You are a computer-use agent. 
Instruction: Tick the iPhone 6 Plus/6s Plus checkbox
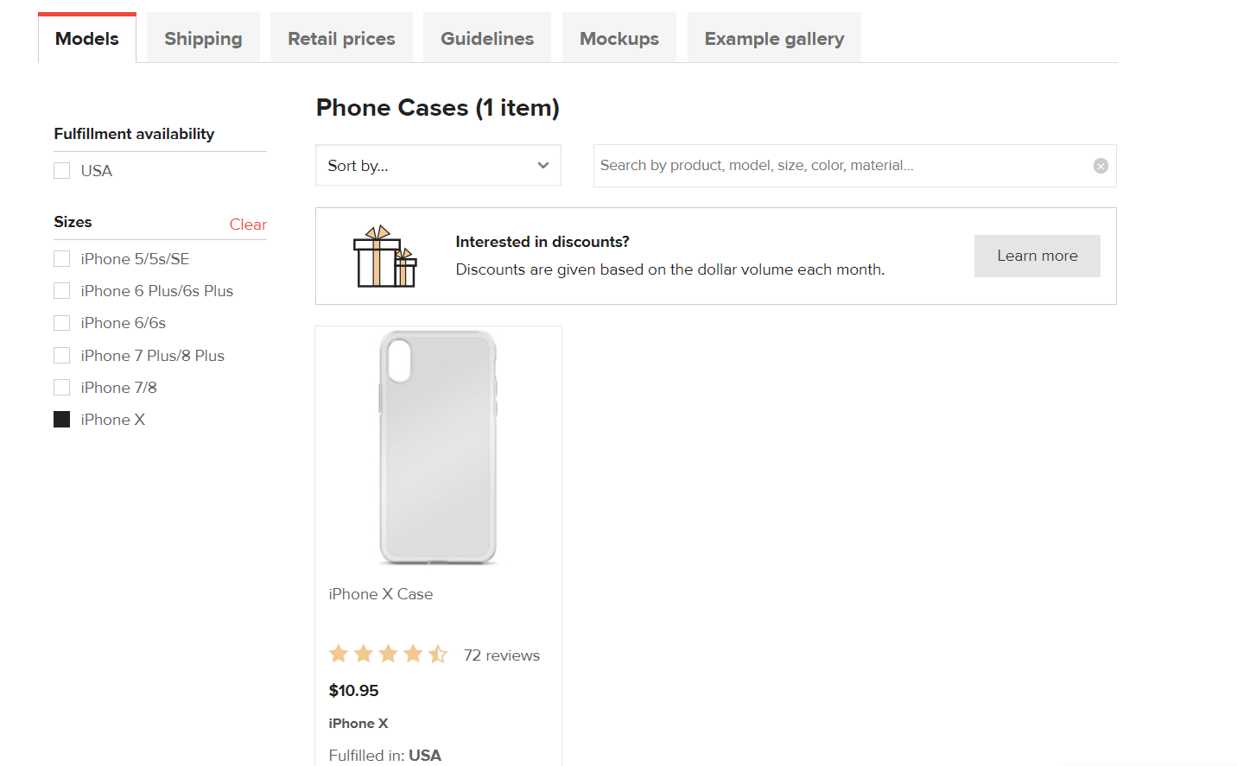62,291
